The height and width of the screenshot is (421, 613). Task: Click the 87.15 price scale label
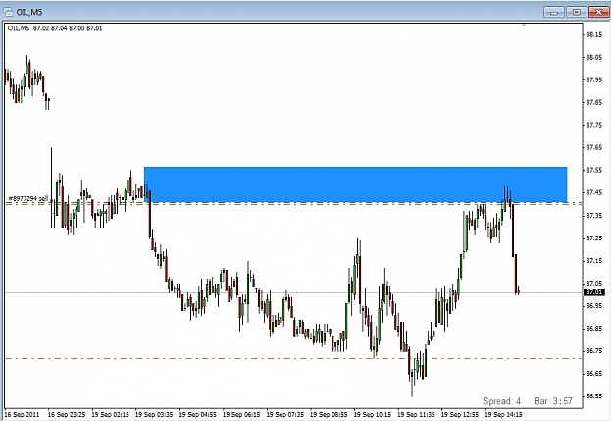point(593,261)
